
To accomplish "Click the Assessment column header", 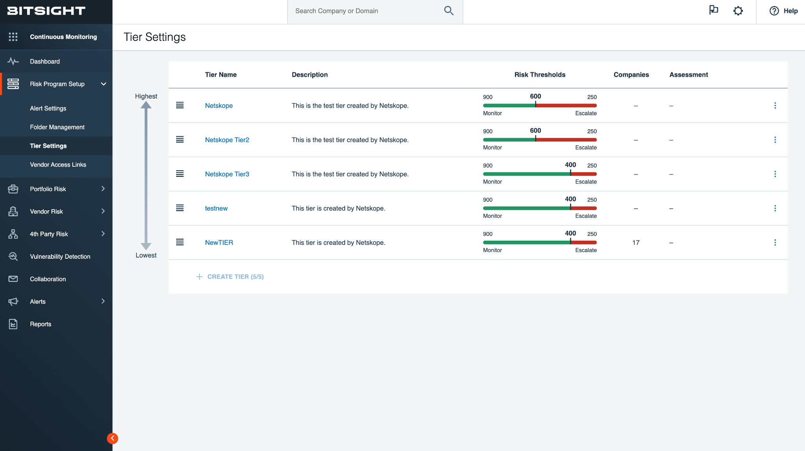I will [688, 75].
